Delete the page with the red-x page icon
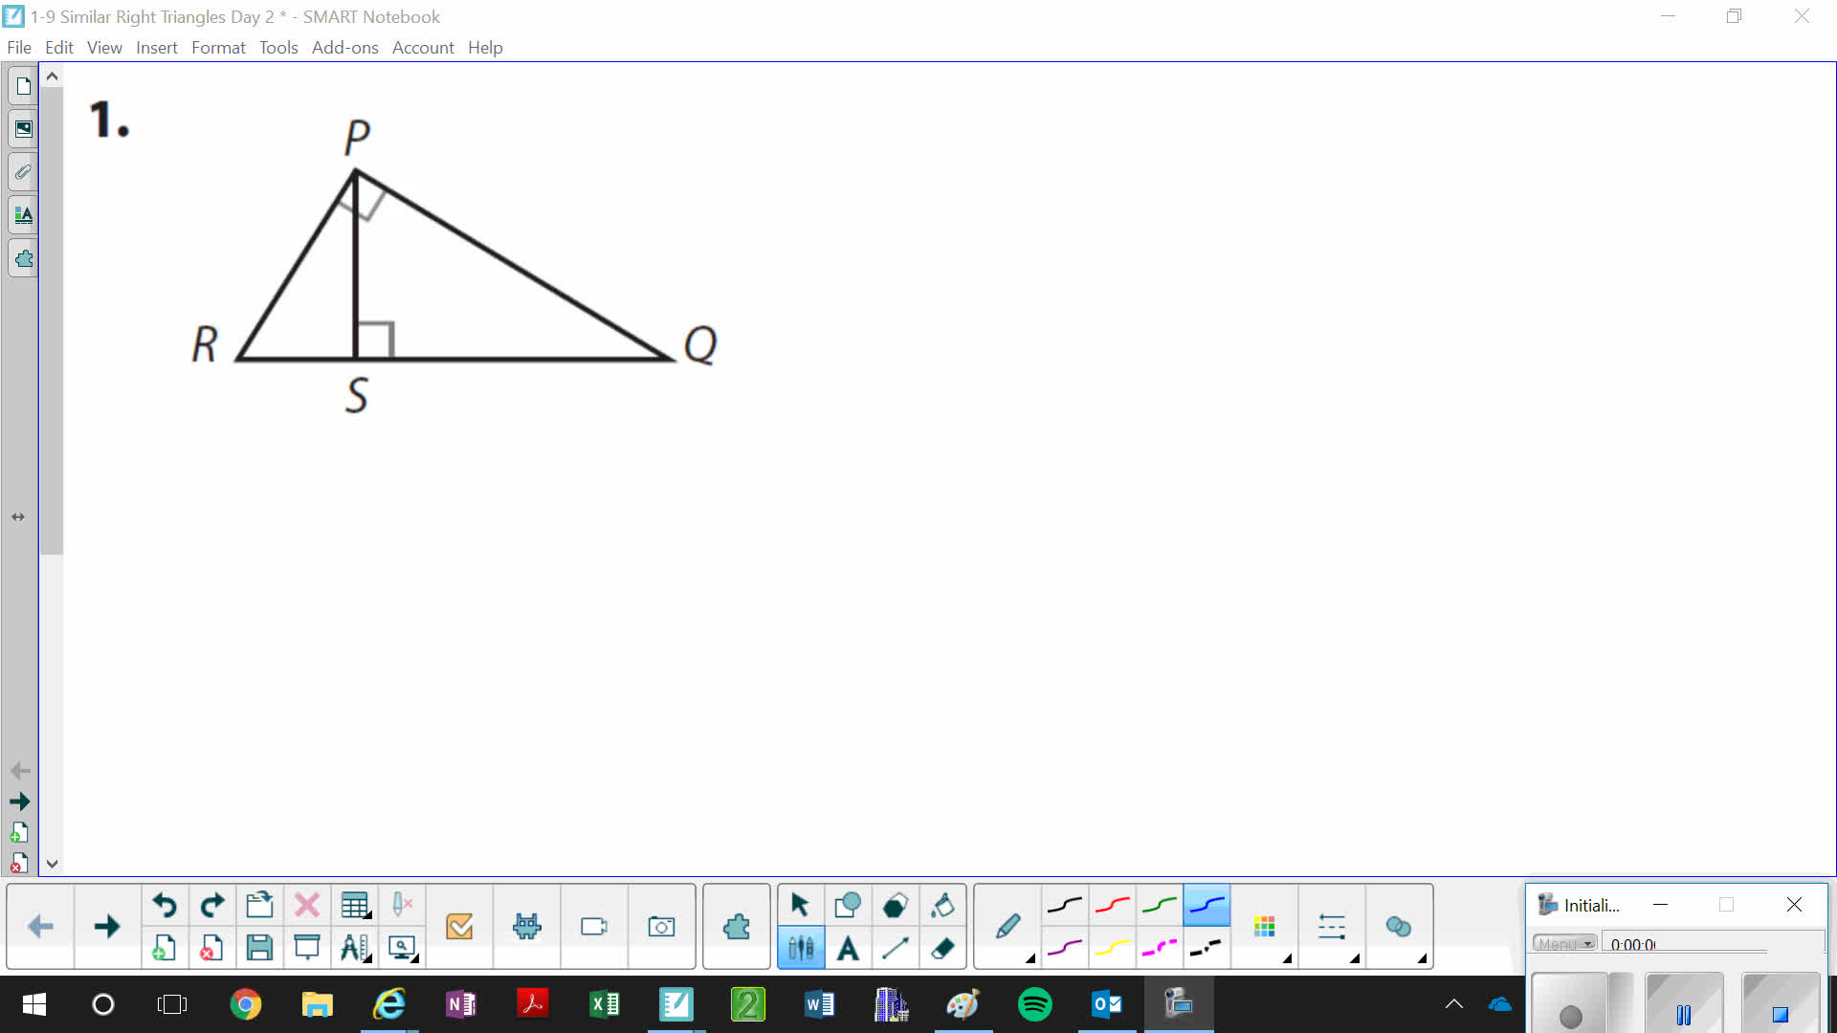This screenshot has width=1837, height=1033. click(x=212, y=948)
